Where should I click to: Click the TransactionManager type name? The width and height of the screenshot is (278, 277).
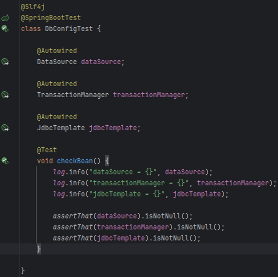[x=73, y=95]
